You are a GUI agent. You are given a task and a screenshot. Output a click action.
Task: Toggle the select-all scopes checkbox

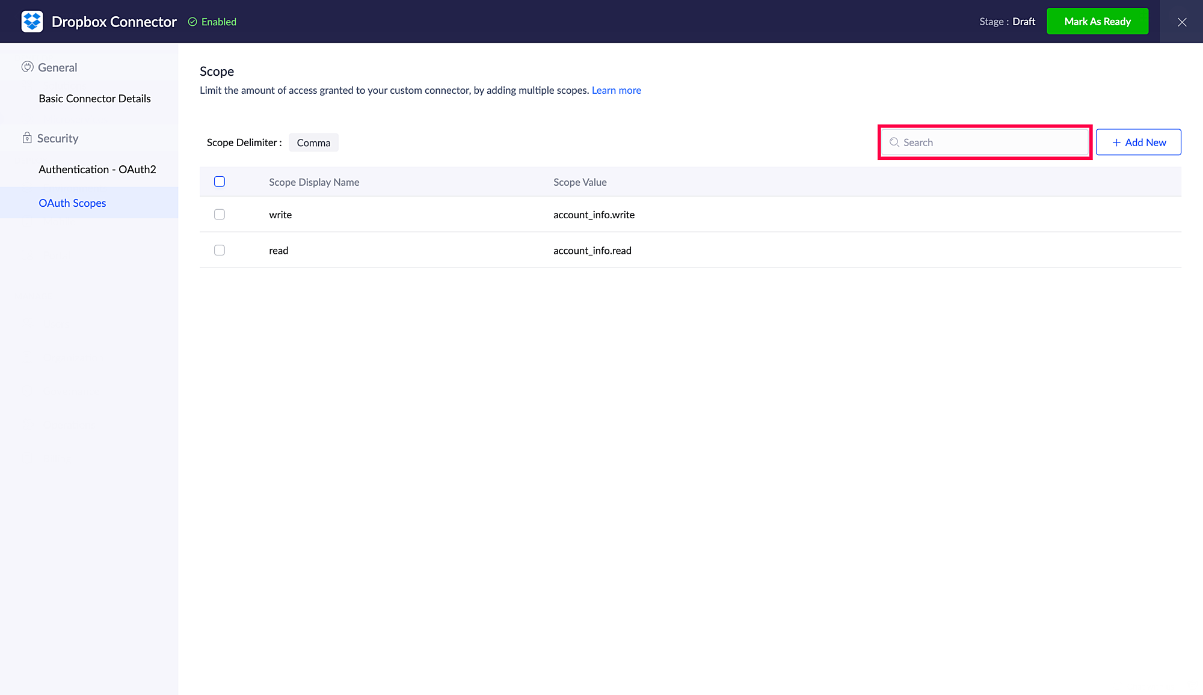pyautogui.click(x=220, y=182)
